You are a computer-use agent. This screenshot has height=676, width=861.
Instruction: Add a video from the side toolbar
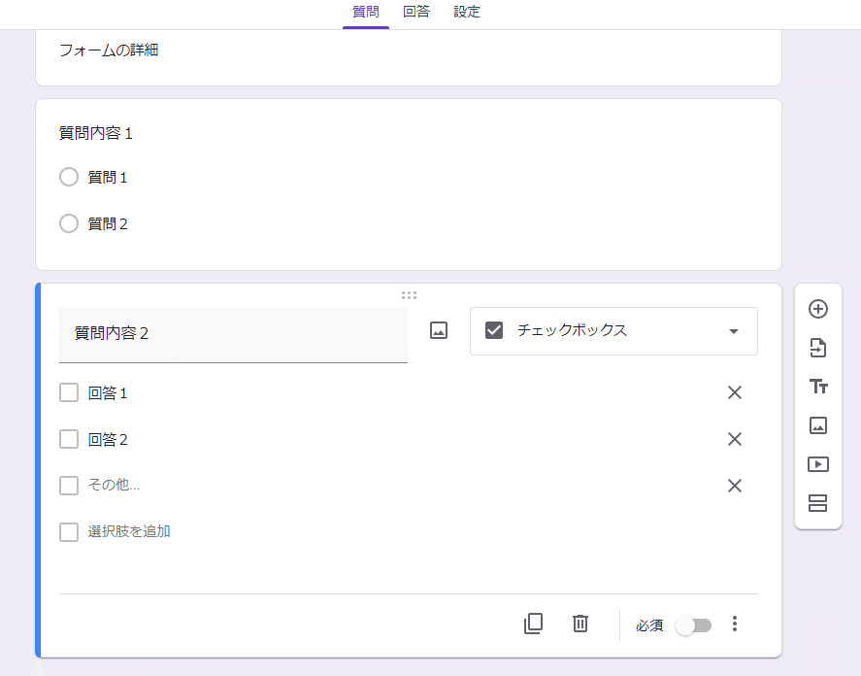click(817, 464)
